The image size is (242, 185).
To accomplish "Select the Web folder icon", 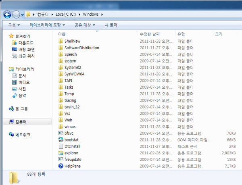I will [x=60, y=120].
